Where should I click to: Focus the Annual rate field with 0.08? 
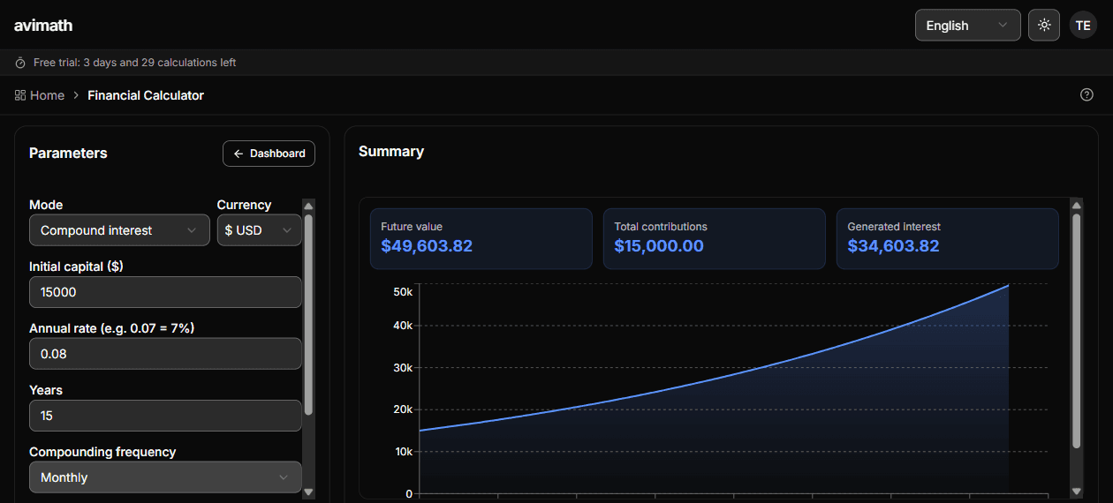[165, 354]
